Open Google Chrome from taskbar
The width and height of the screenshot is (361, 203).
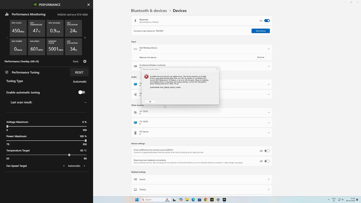206,200
